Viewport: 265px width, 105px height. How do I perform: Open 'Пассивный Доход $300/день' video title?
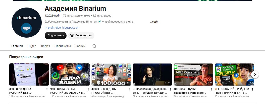150,91
